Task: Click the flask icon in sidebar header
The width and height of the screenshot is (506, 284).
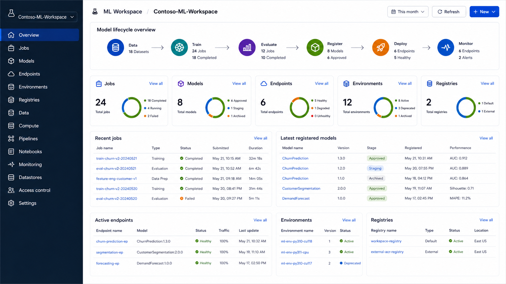Action: point(11,13)
